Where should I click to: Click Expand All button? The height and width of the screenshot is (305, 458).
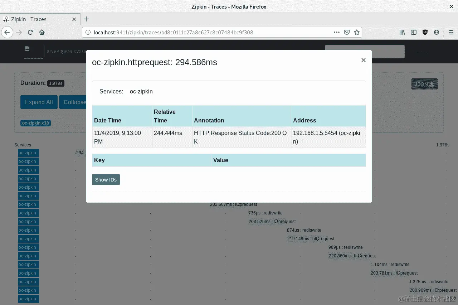[39, 102]
